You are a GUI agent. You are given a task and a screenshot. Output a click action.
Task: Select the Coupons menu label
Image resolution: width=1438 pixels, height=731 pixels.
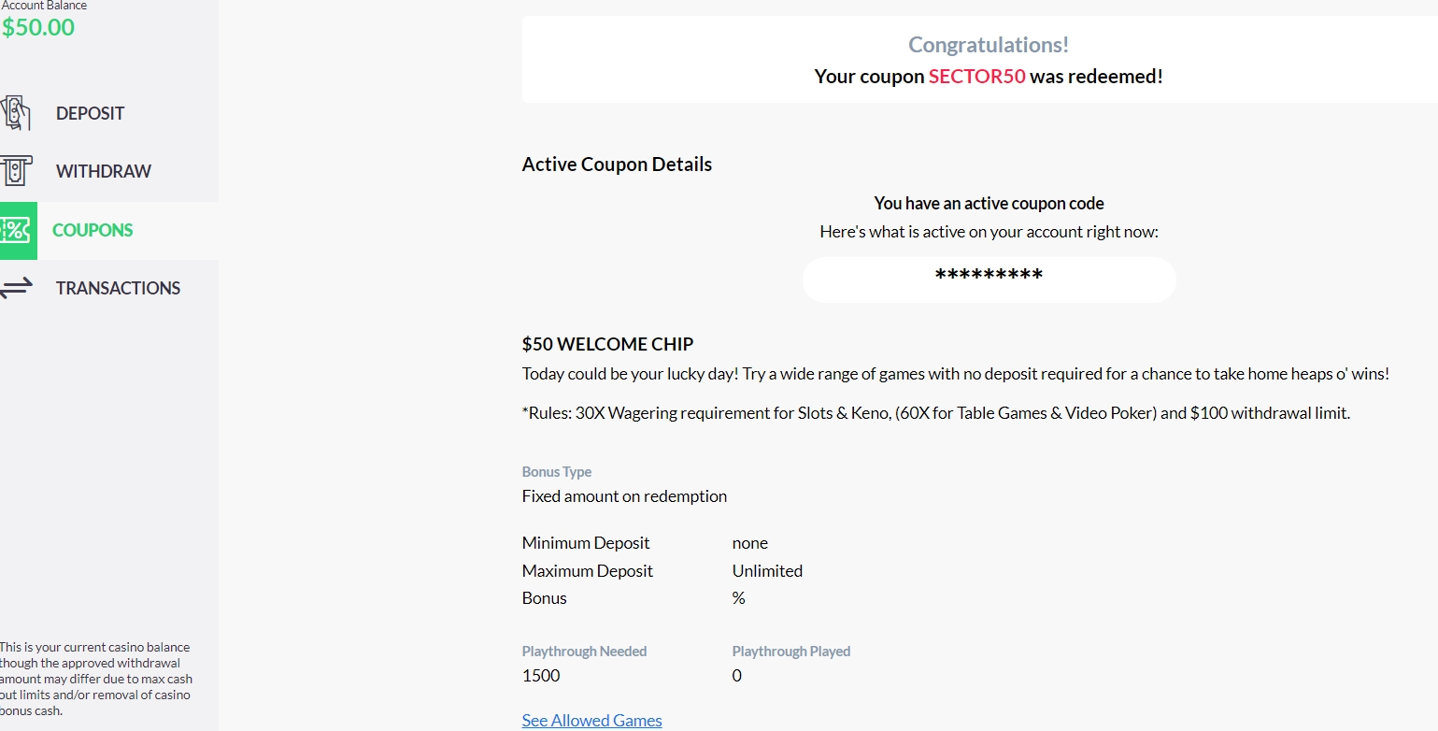tap(93, 230)
